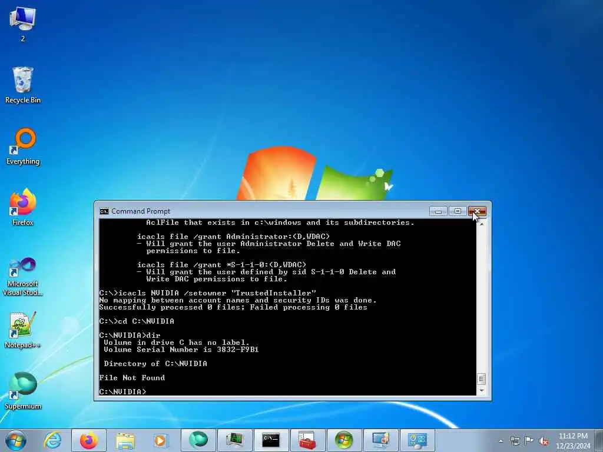The width and height of the screenshot is (603, 452).
Task: Open Windows Media Player taskbar icon
Action: tap(160, 440)
